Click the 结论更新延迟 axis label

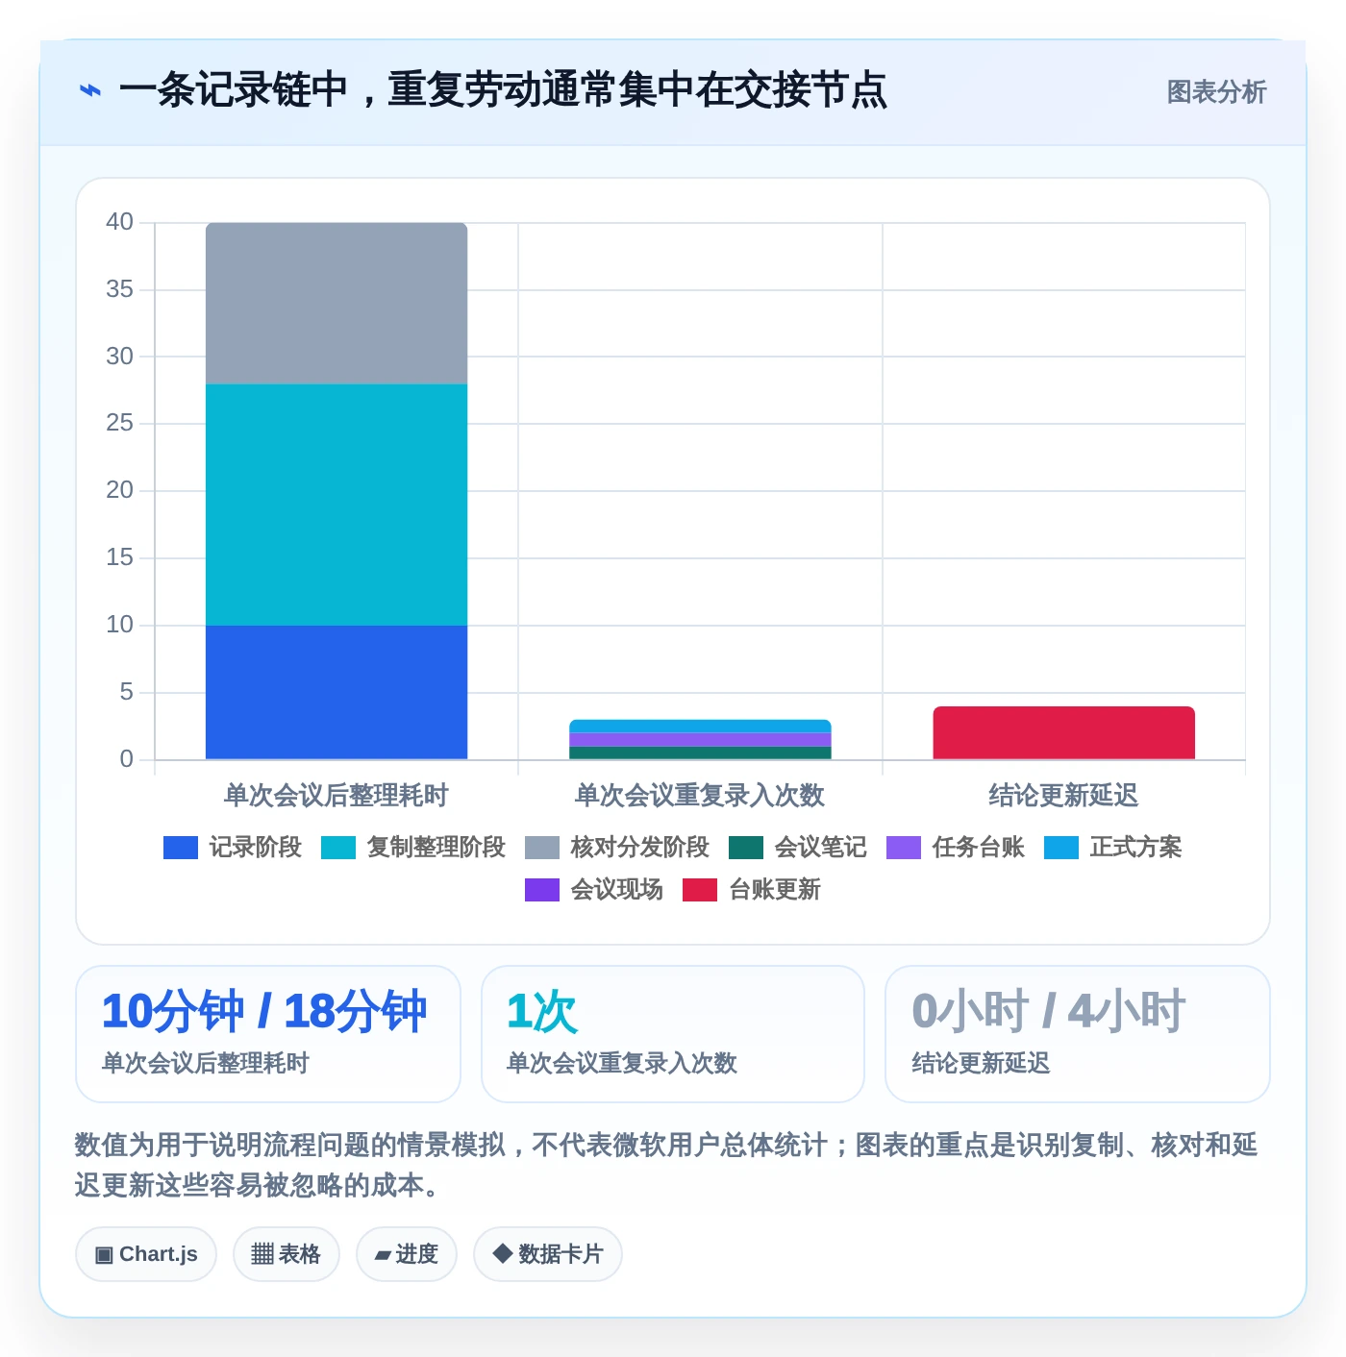(x=1063, y=796)
